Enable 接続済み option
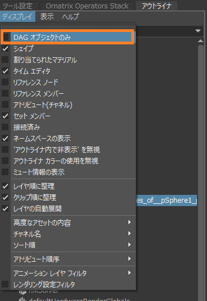This screenshot has width=207, height=301. tap(5, 127)
